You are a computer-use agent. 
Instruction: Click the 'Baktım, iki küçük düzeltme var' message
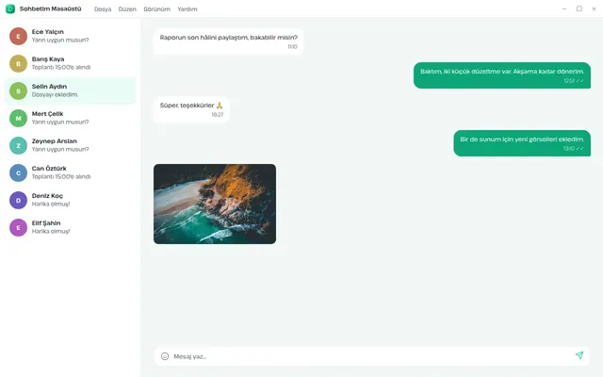(x=502, y=75)
